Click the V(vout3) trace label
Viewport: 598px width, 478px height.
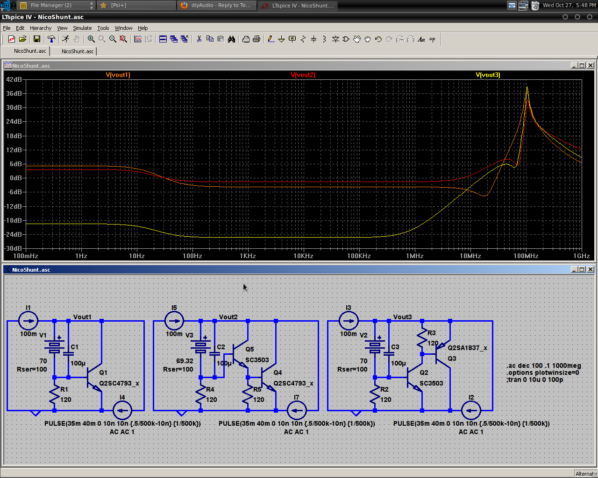point(488,75)
